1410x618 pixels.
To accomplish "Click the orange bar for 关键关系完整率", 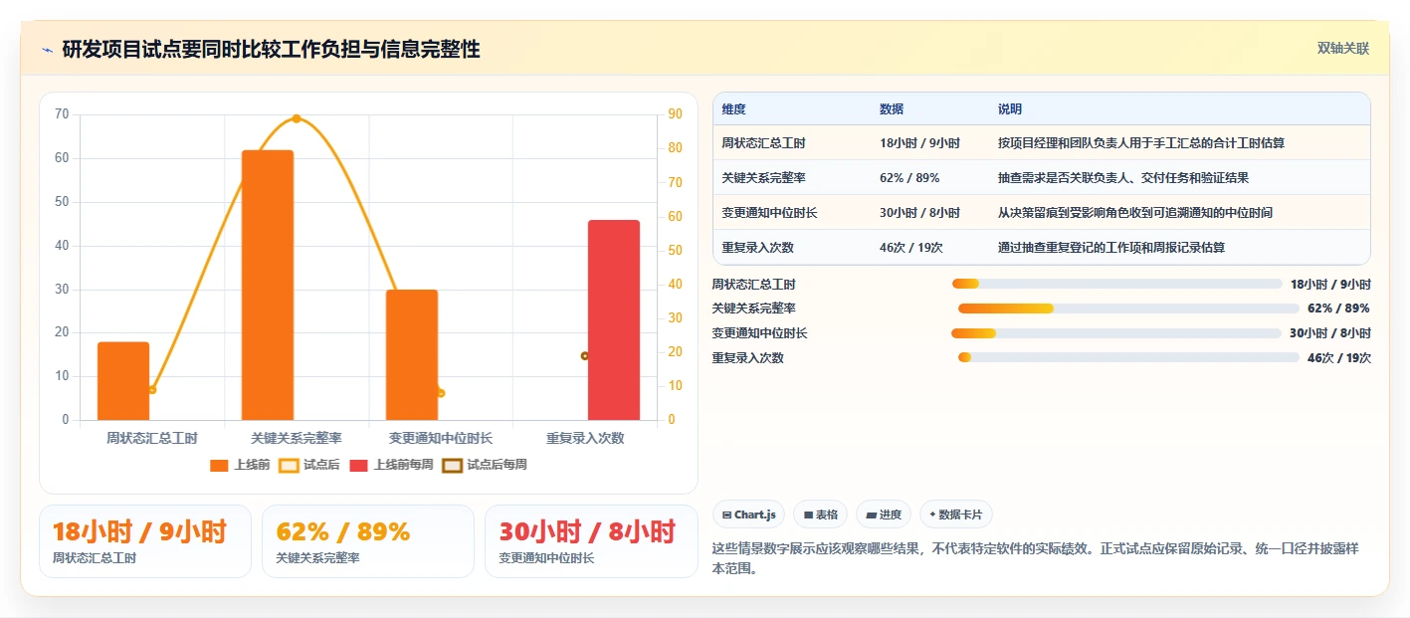I will click(268, 285).
